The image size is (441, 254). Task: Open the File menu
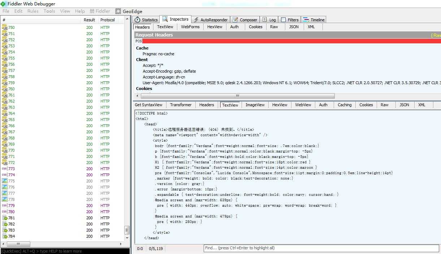coord(6,11)
